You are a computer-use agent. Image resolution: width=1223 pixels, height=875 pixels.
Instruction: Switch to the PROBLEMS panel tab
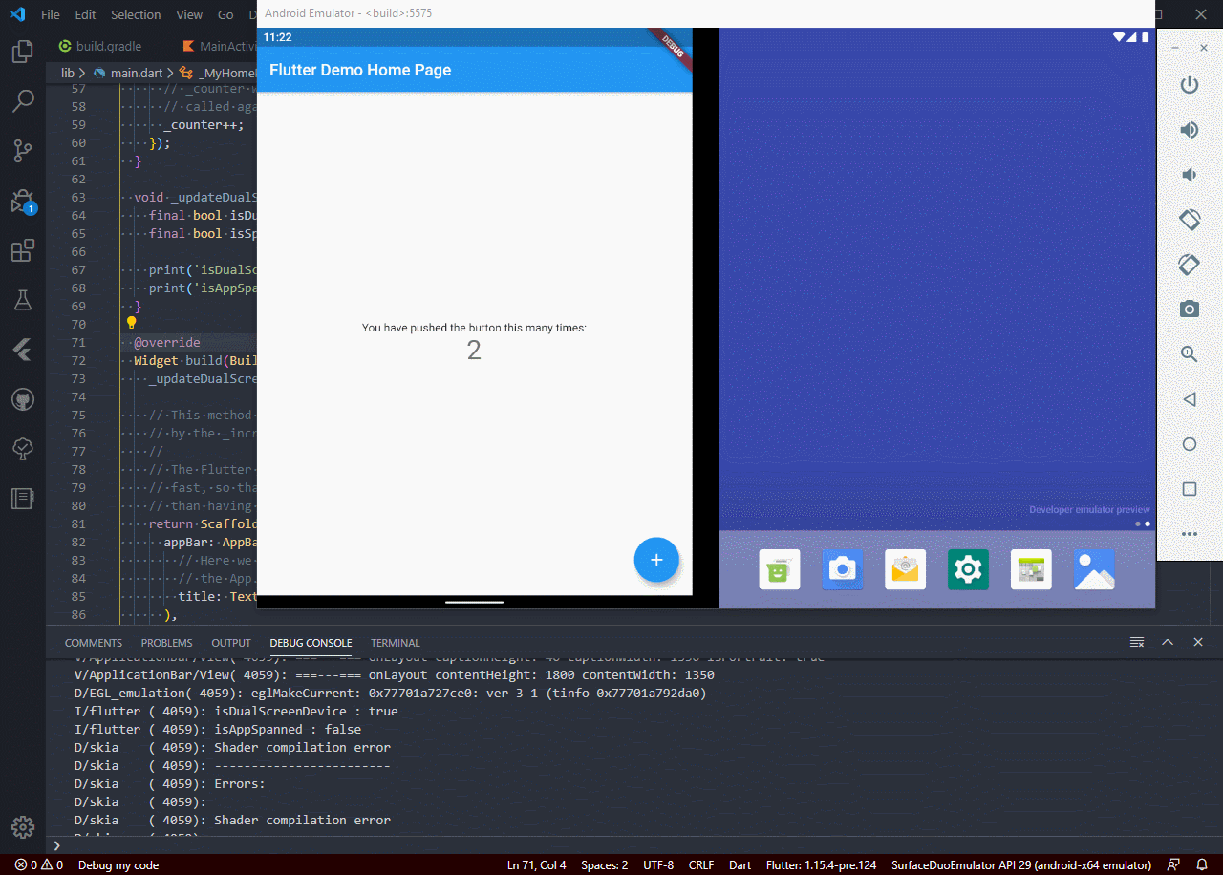point(166,643)
